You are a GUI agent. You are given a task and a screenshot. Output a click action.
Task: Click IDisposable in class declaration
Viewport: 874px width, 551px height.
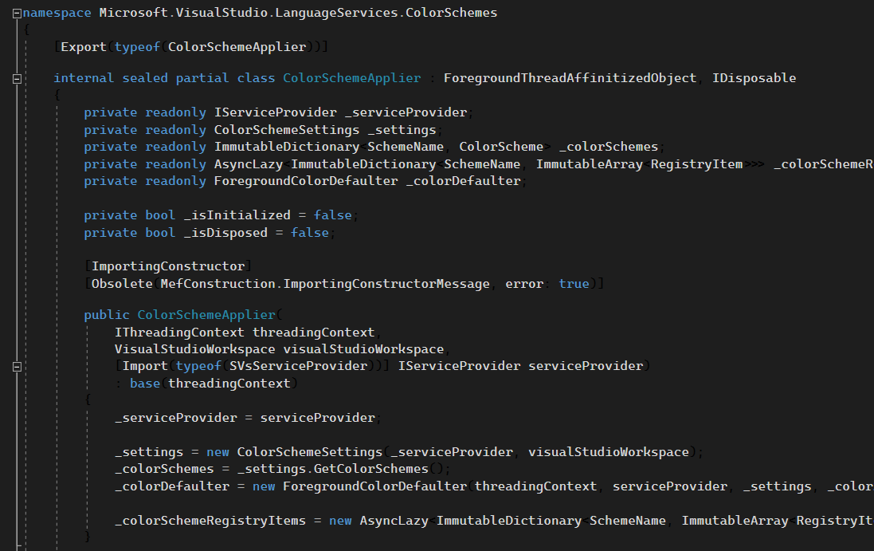coord(754,78)
